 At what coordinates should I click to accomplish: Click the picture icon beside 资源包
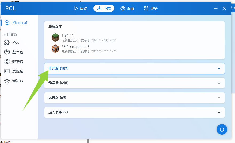click(x=7, y=71)
